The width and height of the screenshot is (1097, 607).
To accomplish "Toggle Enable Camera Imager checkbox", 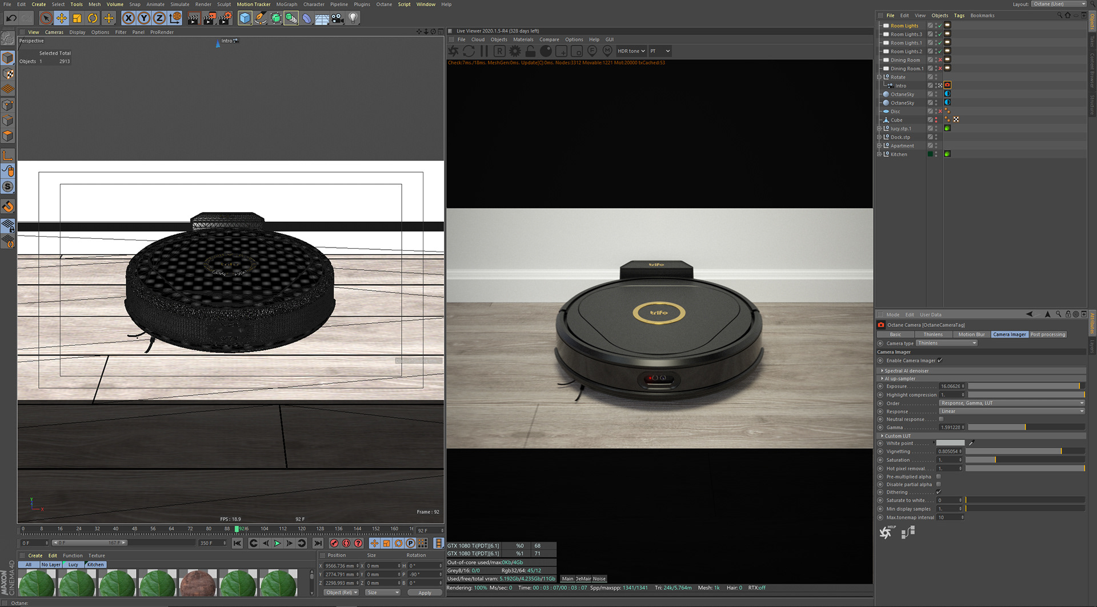I will pyautogui.click(x=940, y=361).
